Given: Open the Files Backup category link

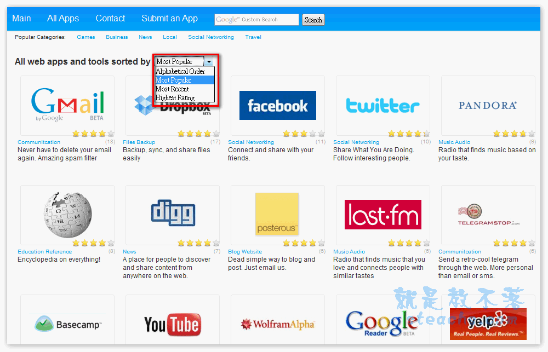Looking at the screenshot, I should [139, 142].
